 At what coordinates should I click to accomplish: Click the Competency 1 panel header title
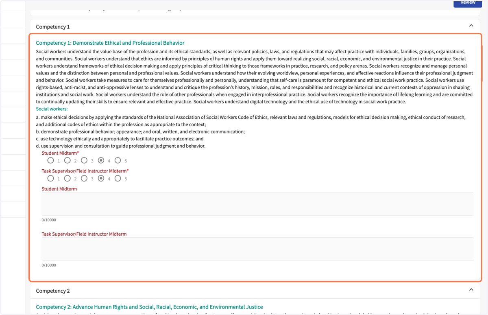[53, 26]
